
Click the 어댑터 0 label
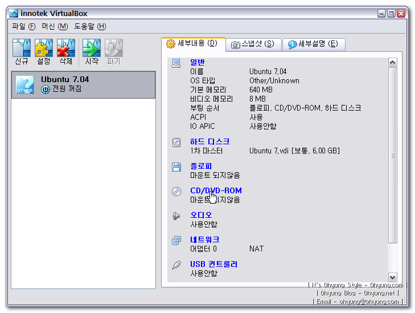pos(203,249)
